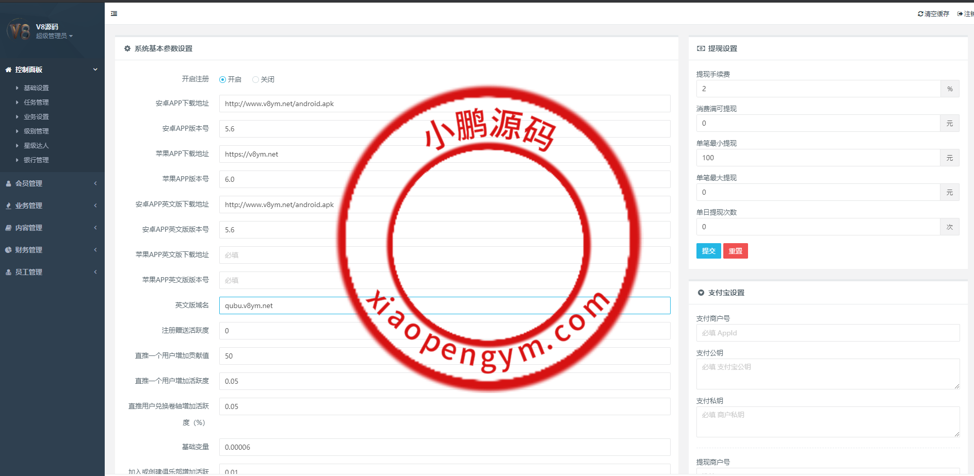Click the 员工管理 staff icon
This screenshot has height=476, width=974.
[x=8, y=272]
